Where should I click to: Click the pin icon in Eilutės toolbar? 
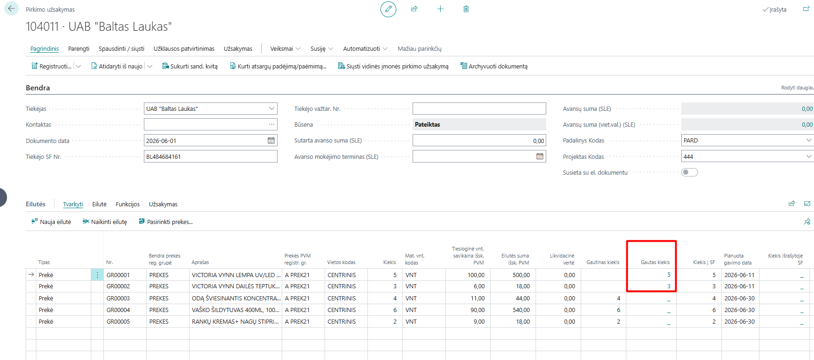click(x=807, y=222)
